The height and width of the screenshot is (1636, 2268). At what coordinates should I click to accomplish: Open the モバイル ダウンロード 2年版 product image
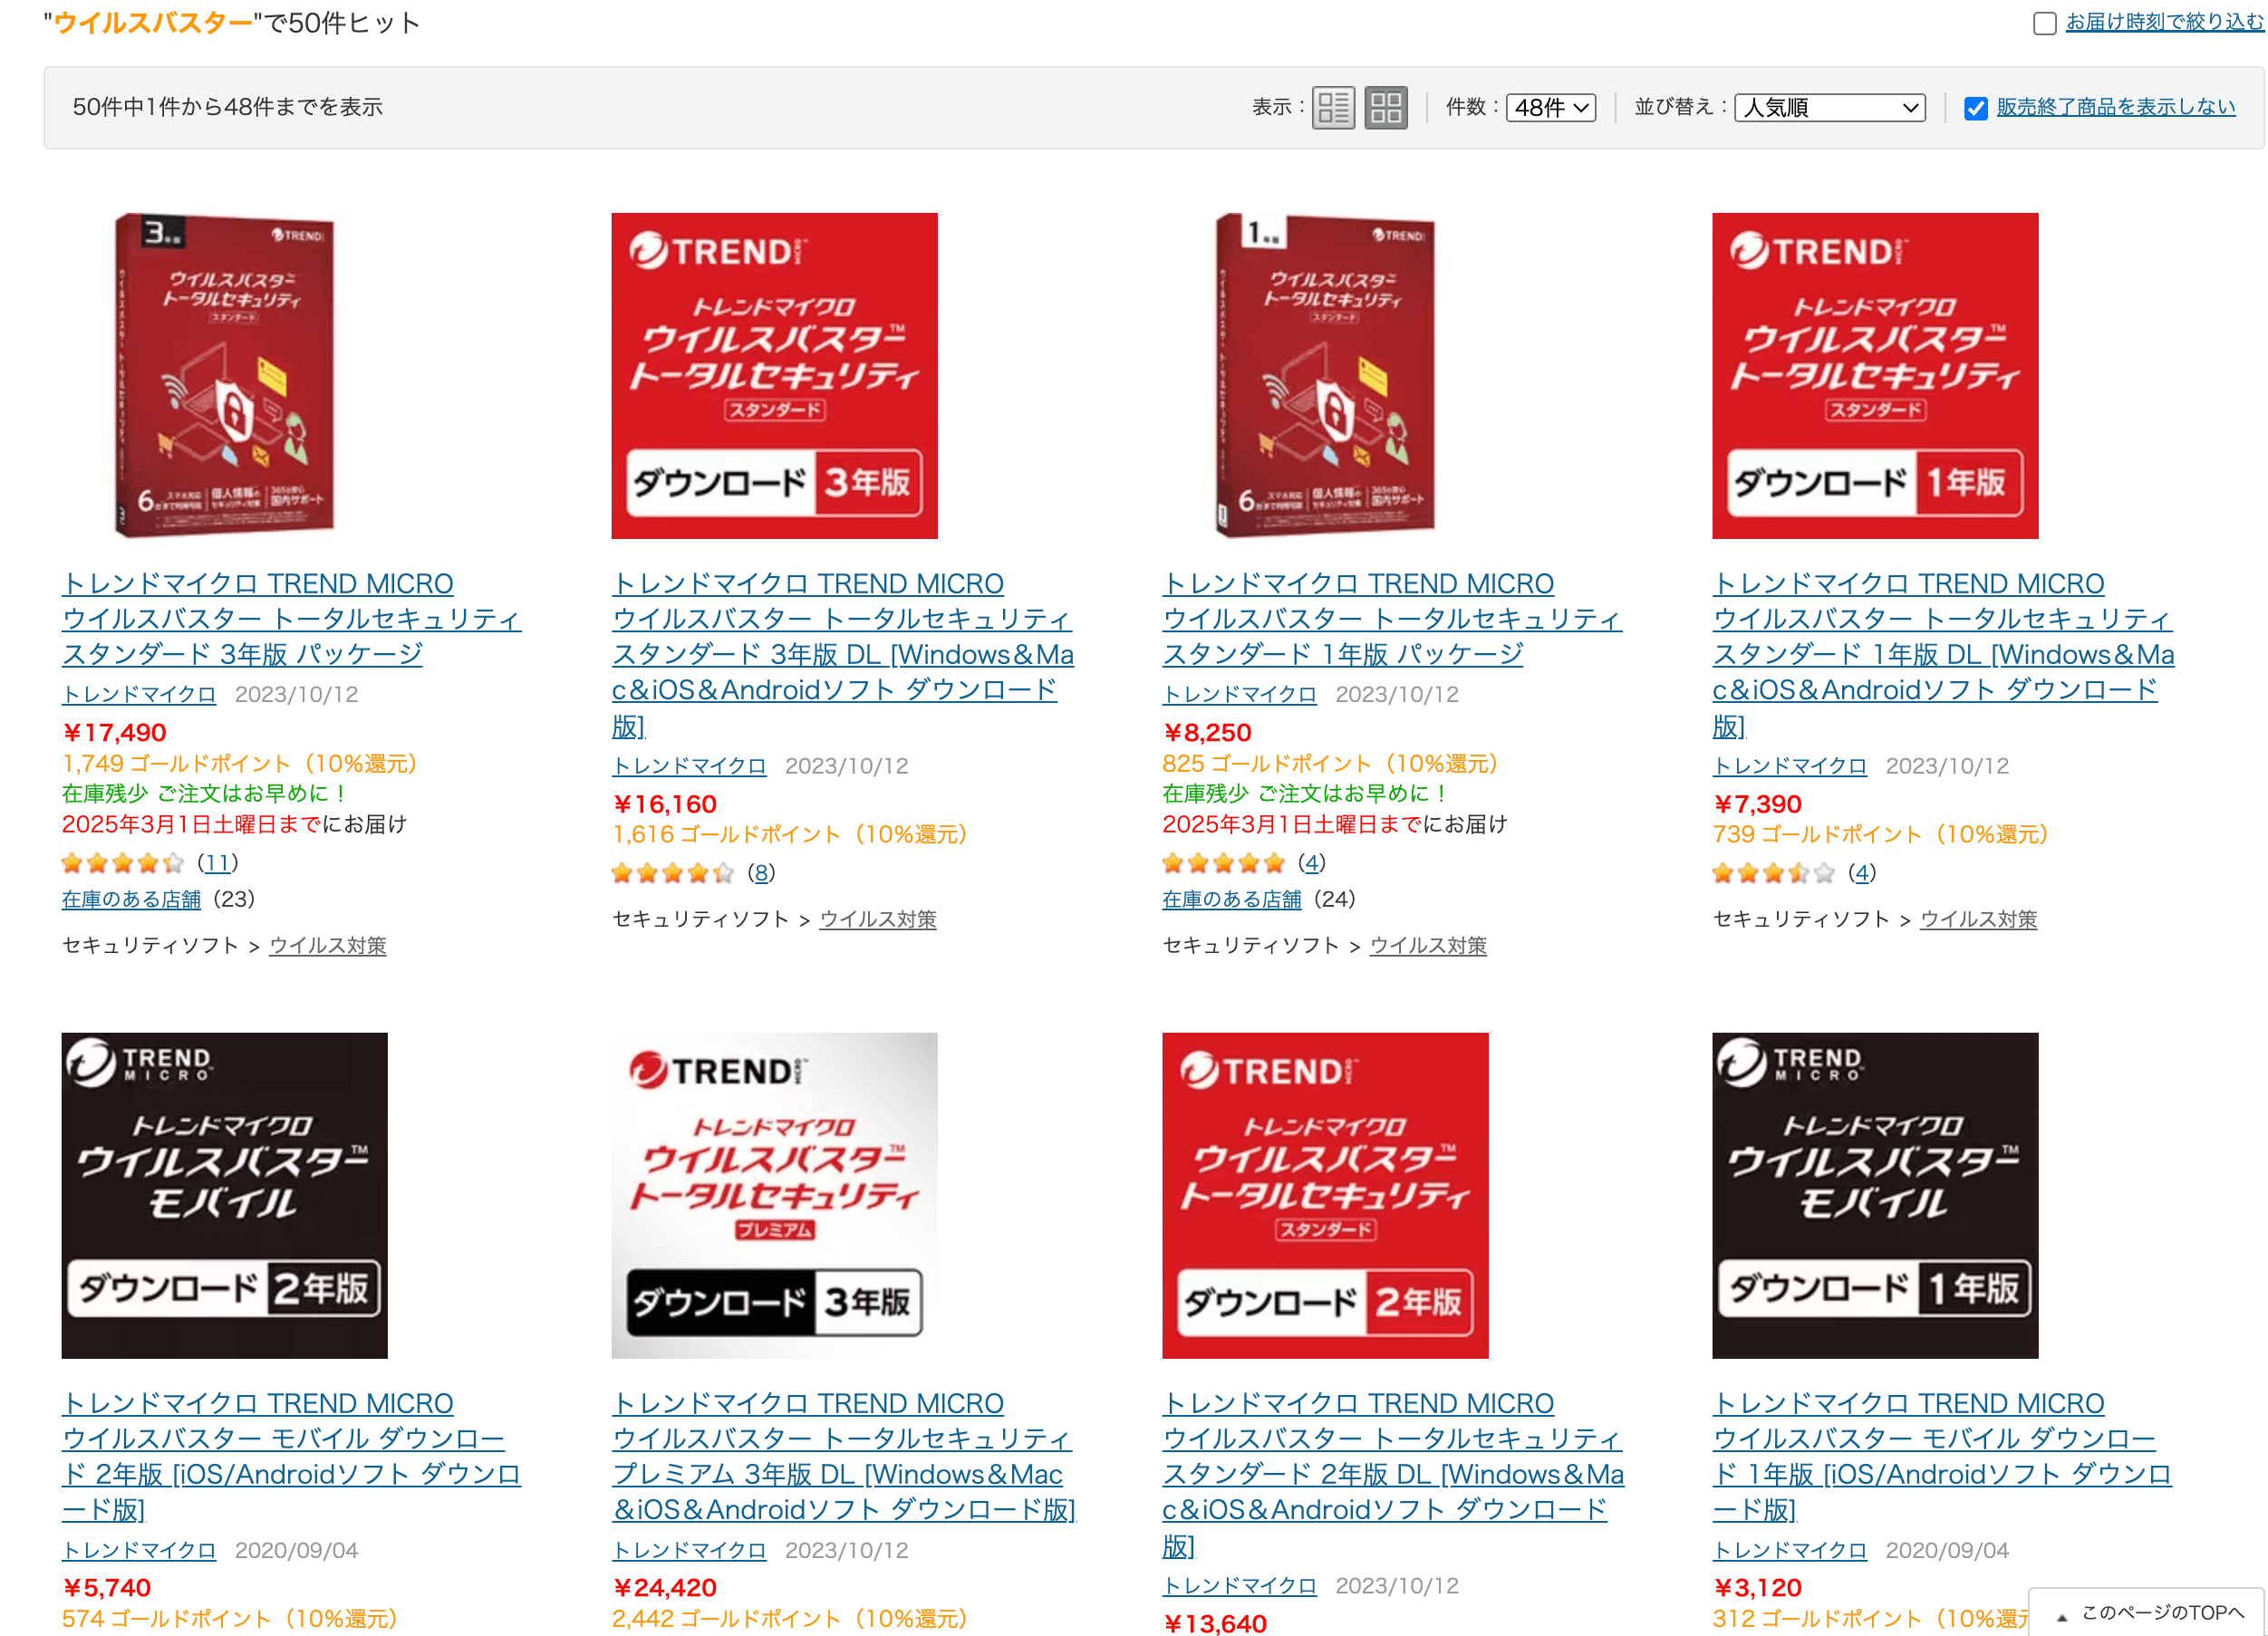pos(224,1195)
